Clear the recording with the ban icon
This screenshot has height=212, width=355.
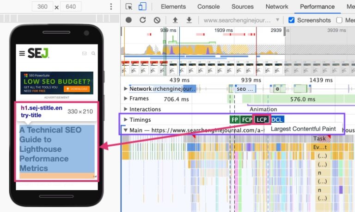click(x=157, y=20)
